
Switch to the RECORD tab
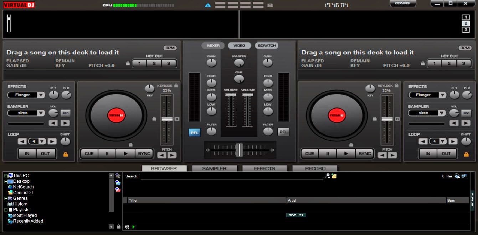[315, 169]
